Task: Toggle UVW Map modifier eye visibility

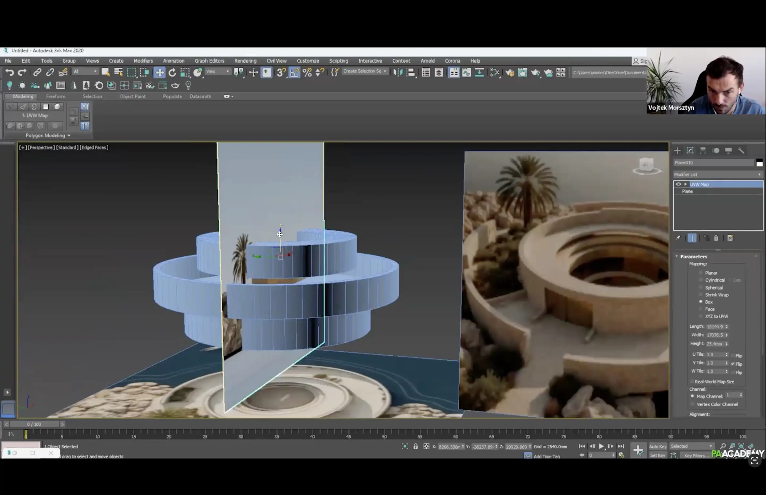Action: (x=678, y=184)
